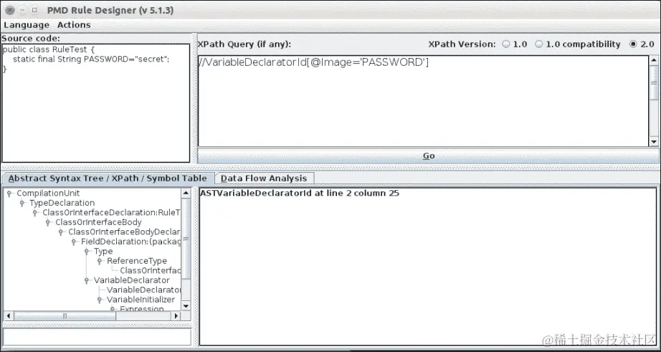The width and height of the screenshot is (661, 352).
Task: Click AST tree horizontal scrollbar right arrow
Action: 176,315
